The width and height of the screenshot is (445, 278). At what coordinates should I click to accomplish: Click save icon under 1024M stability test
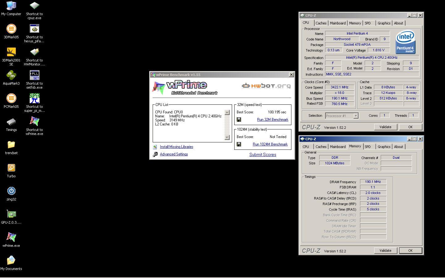pos(239,144)
